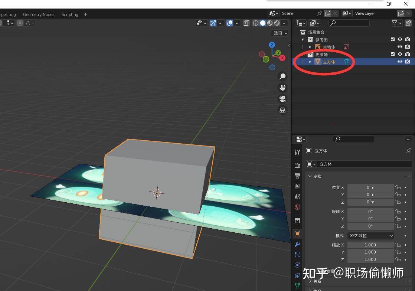This screenshot has height=291, width=415.
Task: Open the outliner filter dropdown
Action: coord(396,23)
